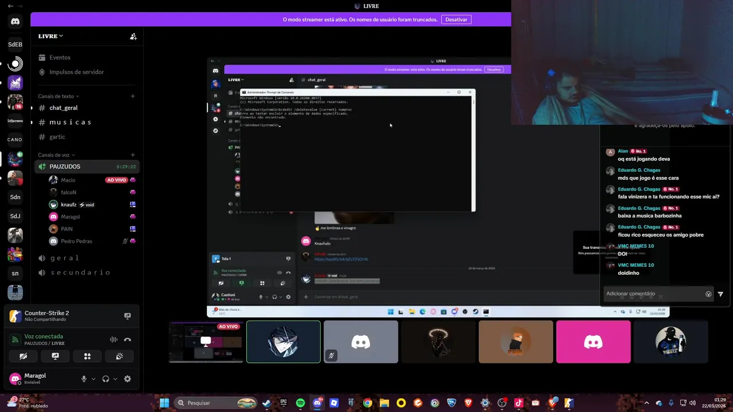Open TikTok from taskbar
733x412 pixels.
pyautogui.click(x=518, y=403)
